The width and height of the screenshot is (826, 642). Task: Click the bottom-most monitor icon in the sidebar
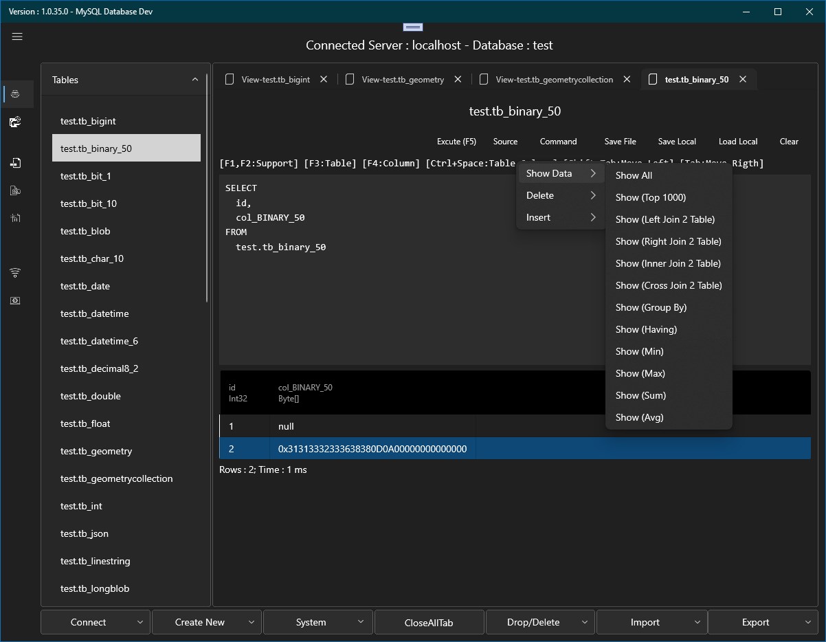(15, 300)
